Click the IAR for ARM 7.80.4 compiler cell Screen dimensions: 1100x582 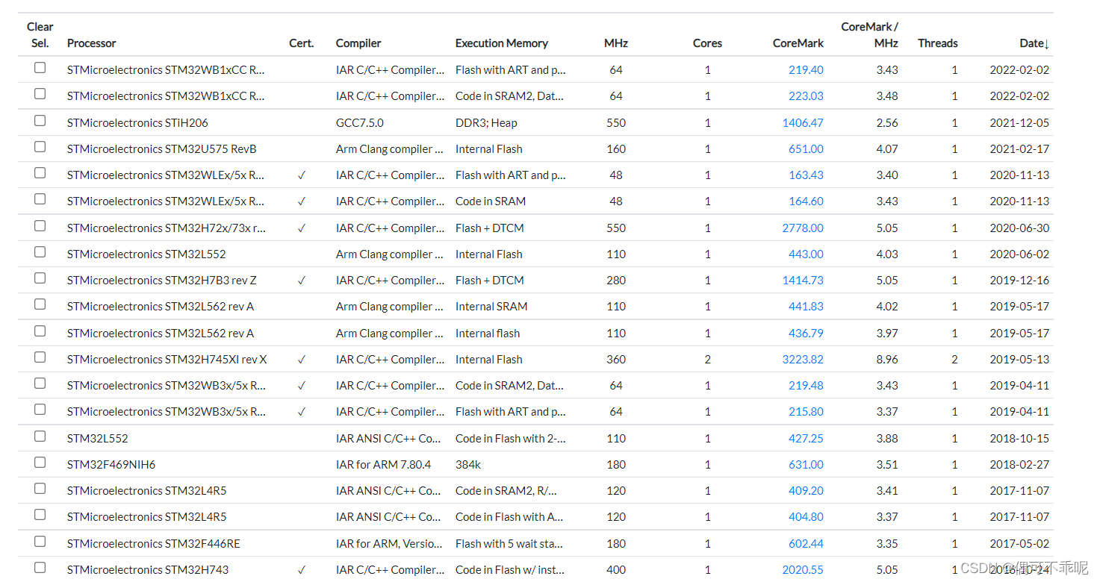pos(383,465)
